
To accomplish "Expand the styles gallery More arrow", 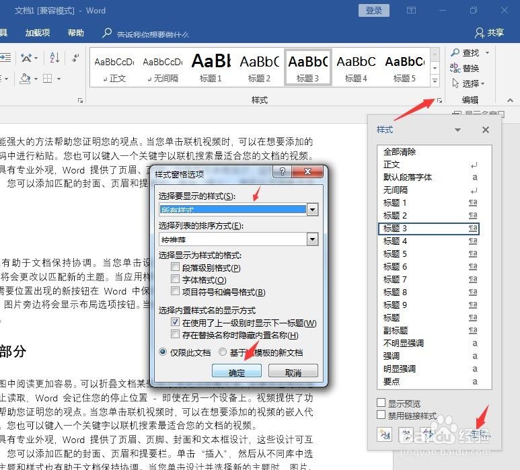I will [x=435, y=80].
